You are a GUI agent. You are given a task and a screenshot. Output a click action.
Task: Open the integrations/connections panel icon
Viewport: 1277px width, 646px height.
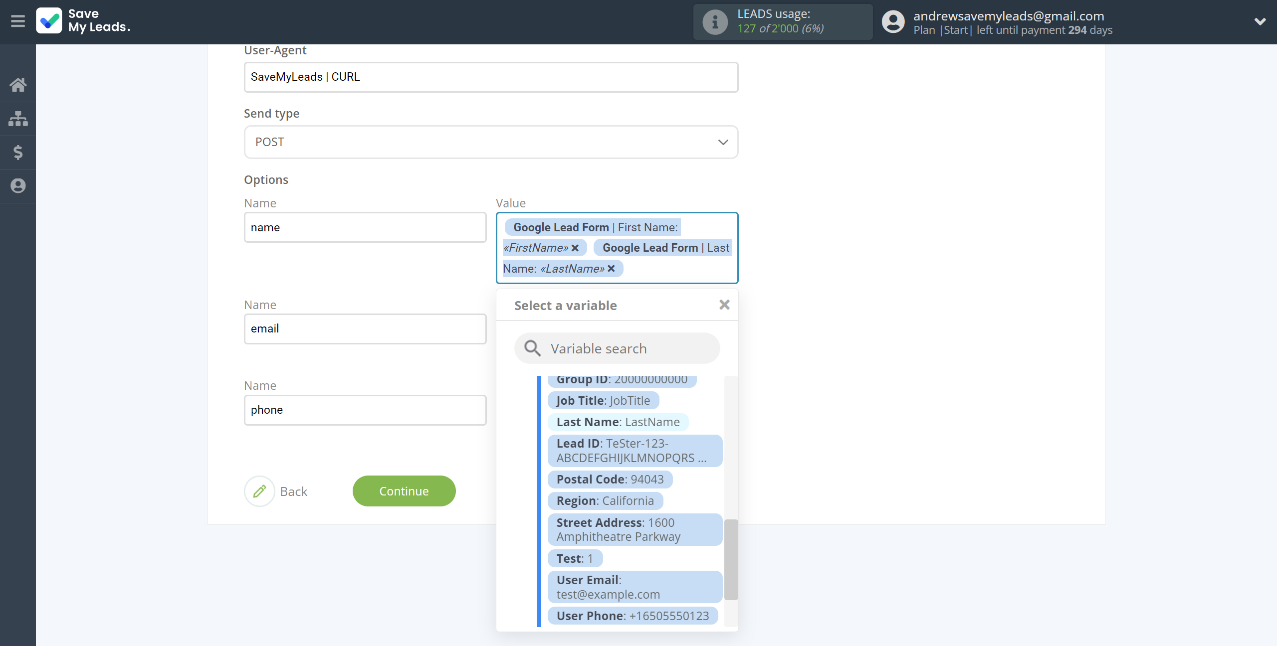[18, 118]
